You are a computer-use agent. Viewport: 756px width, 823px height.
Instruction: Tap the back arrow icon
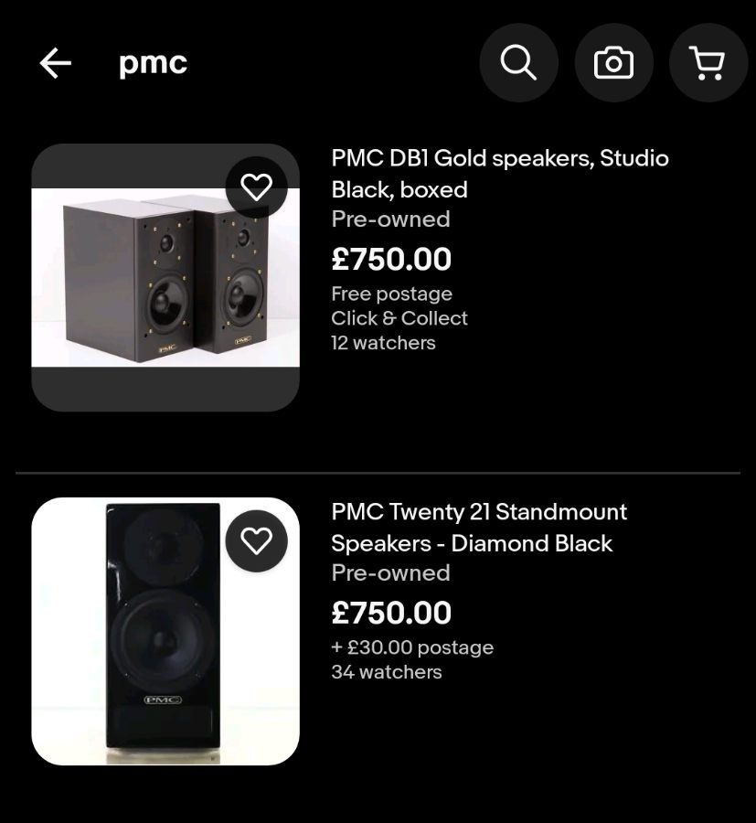click(56, 63)
